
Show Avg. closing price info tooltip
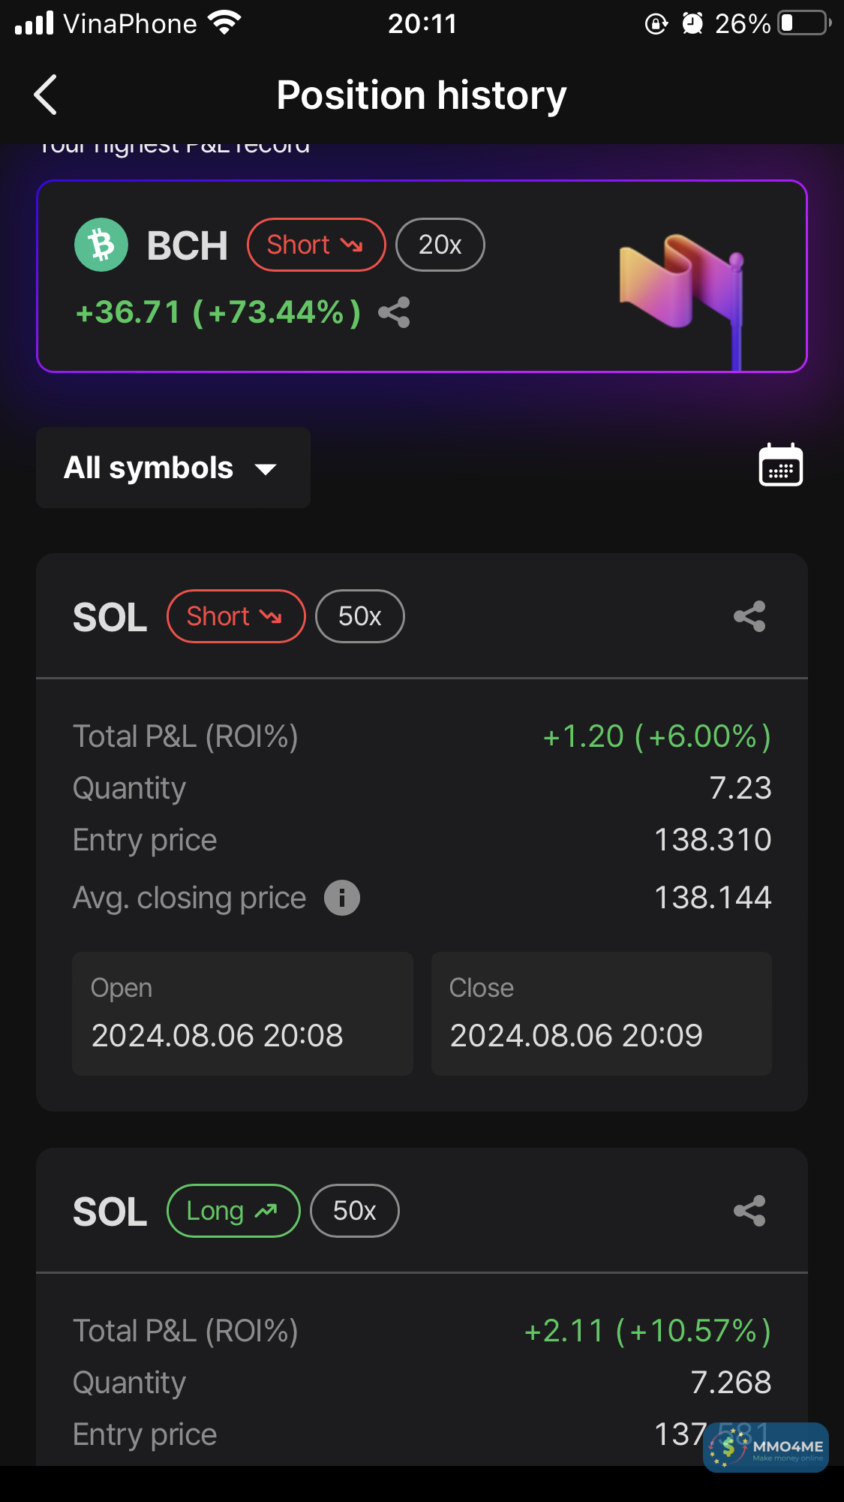[x=342, y=898]
